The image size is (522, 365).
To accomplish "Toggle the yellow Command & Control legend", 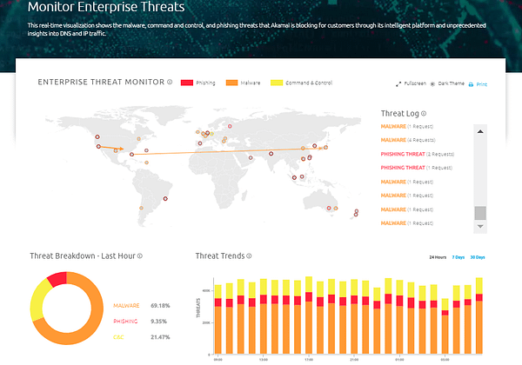I will (x=278, y=83).
